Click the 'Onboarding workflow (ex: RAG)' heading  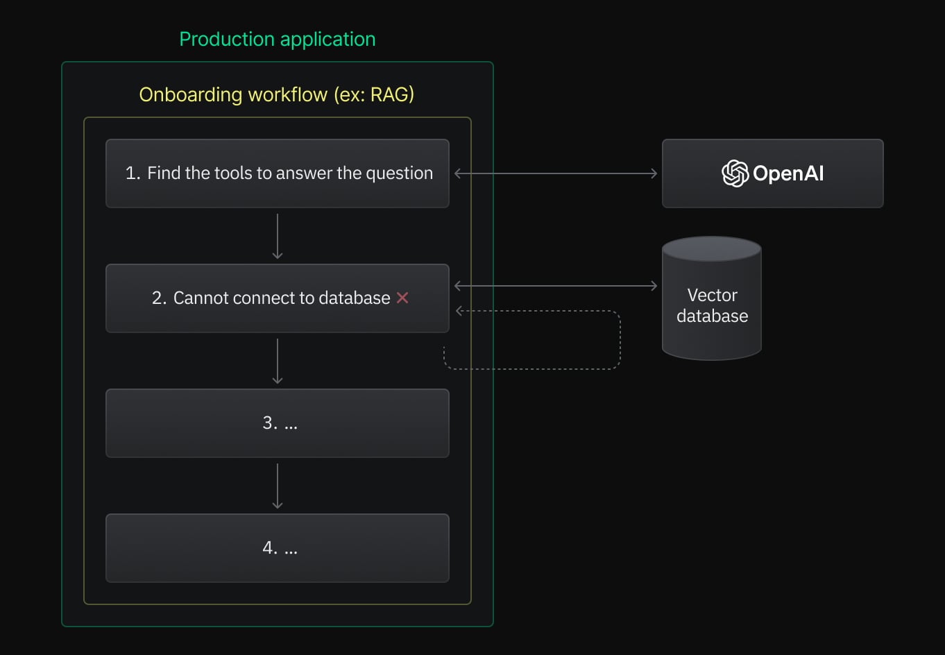[277, 94]
